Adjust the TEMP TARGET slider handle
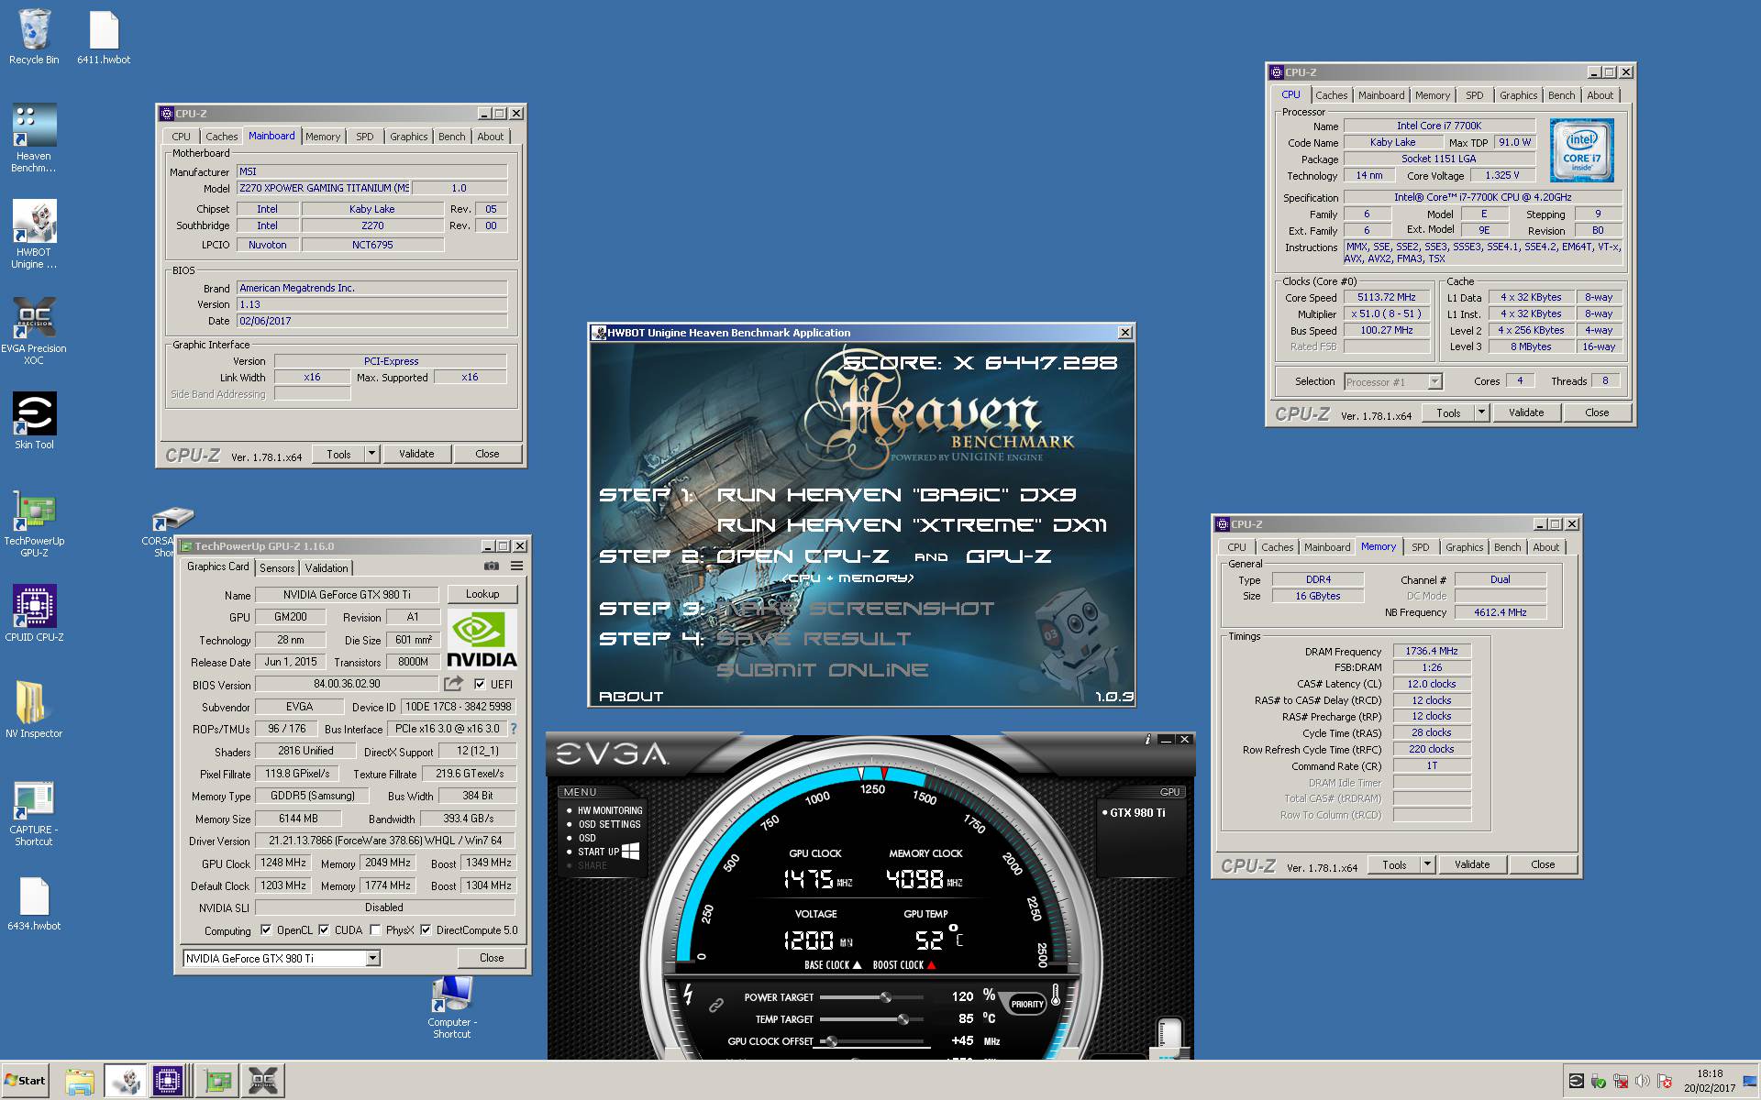 [903, 1019]
